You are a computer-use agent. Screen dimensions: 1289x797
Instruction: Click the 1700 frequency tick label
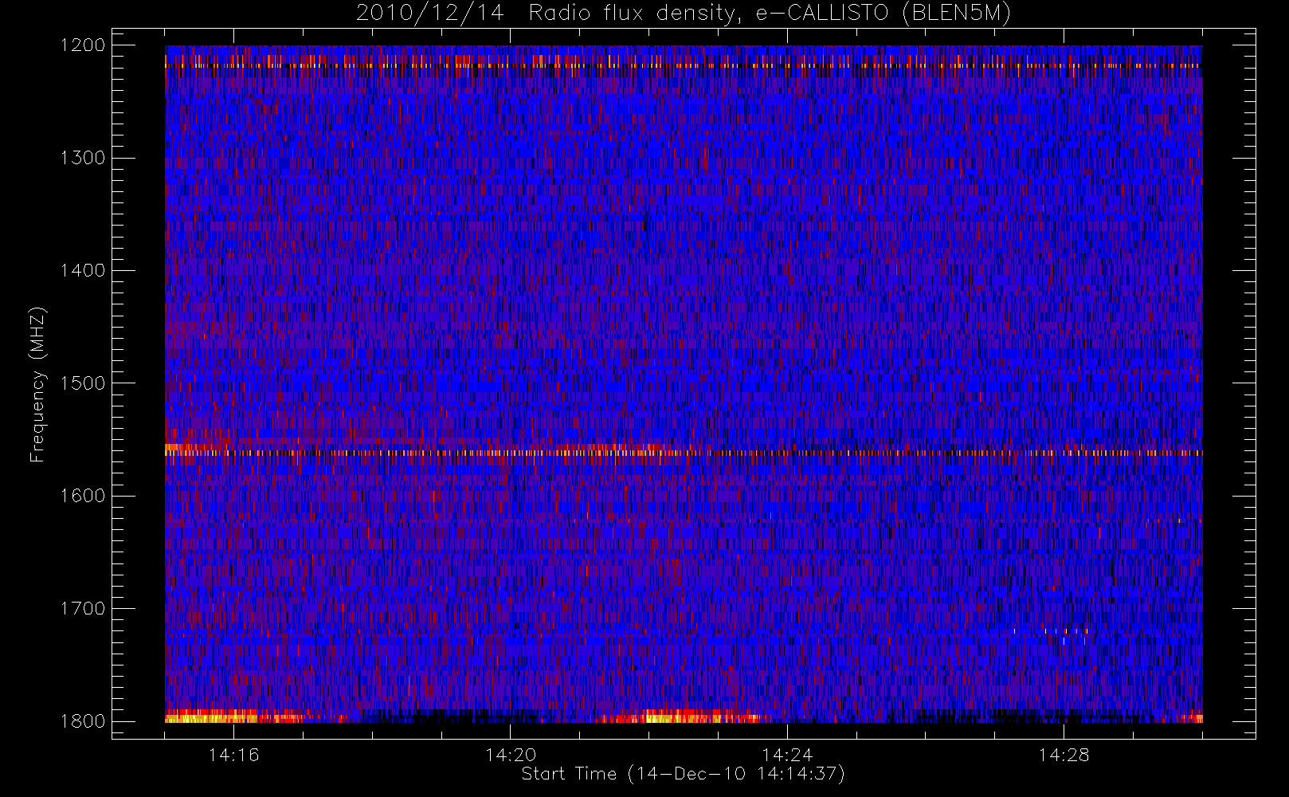[x=84, y=609]
